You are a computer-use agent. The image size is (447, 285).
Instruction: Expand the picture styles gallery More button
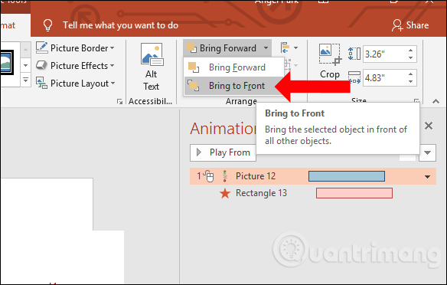click(25, 80)
